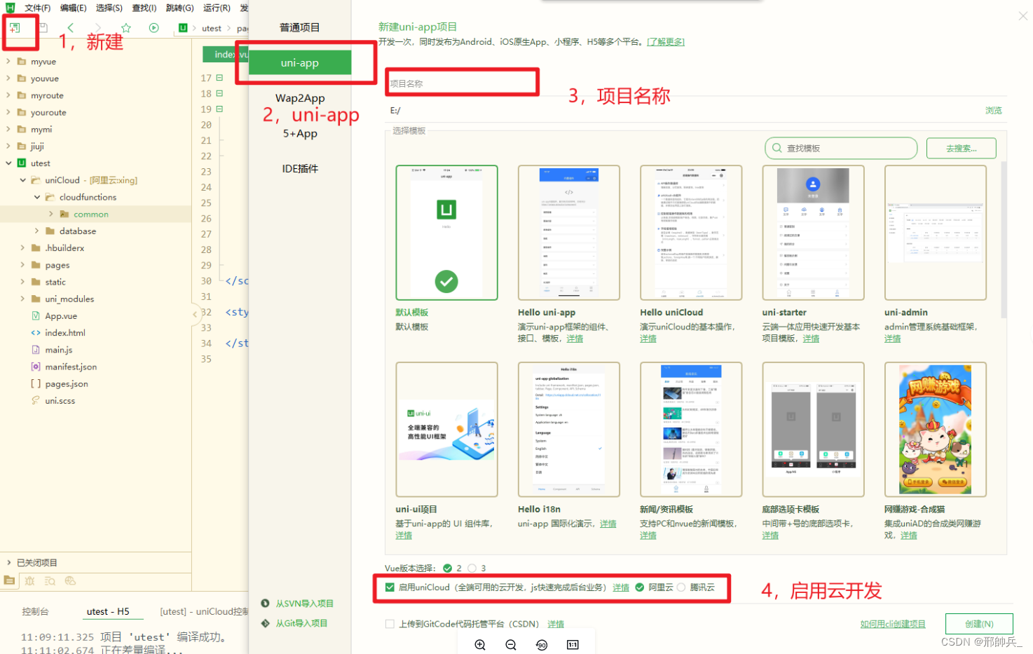Open the 如何用cli创建项目 link
The image size is (1033, 654).
tap(893, 624)
